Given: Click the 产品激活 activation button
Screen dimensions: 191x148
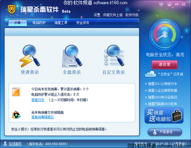Looking at the screenshot, I should [x=165, y=132].
